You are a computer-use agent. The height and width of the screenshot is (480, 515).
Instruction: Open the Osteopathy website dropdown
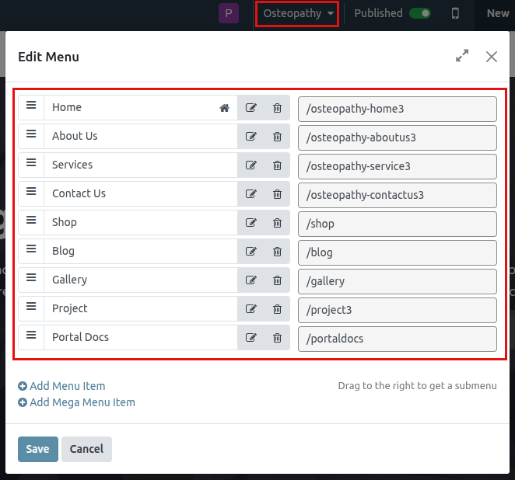click(297, 13)
